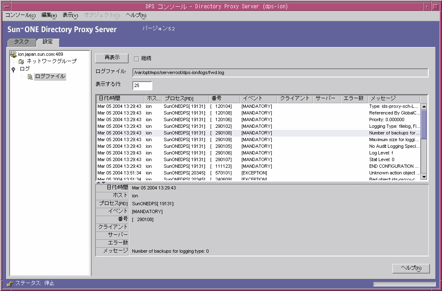Image resolution: width=442 pixels, height=291 pixels.
Task: Switch to the タスク tab
Action: (x=21, y=42)
